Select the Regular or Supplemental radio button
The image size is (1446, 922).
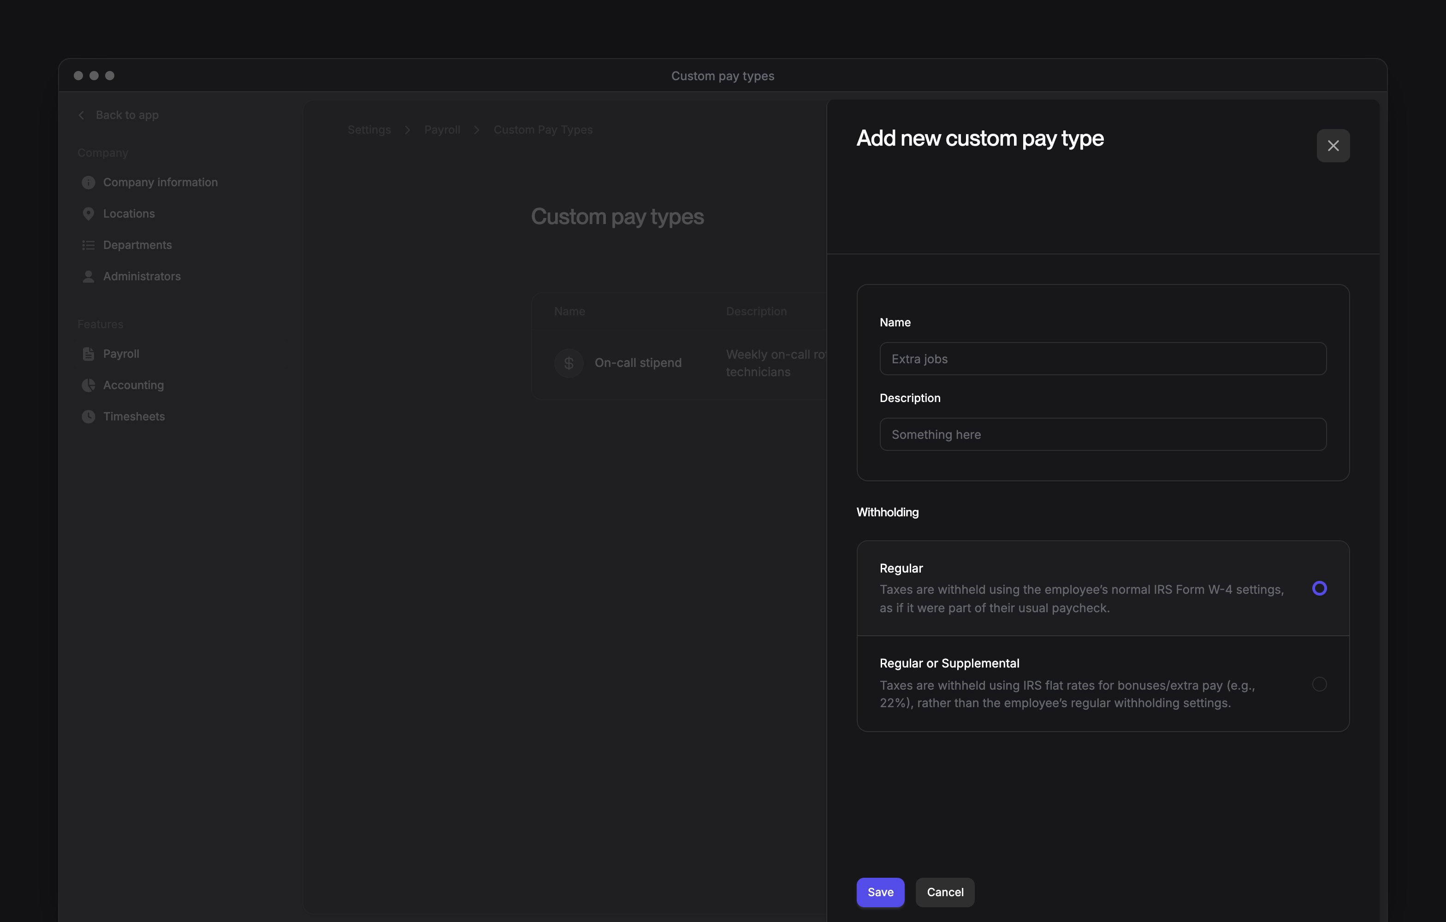click(1319, 684)
